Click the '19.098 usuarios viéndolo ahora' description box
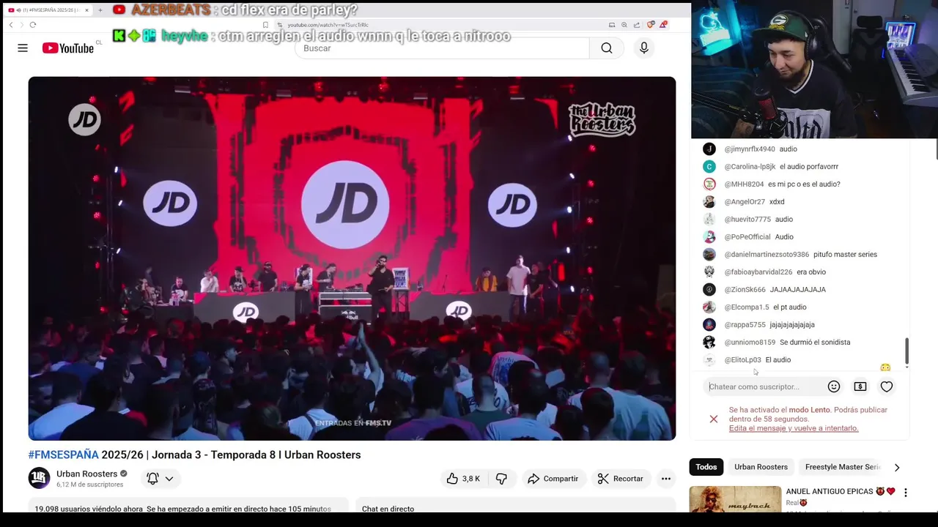This screenshot has height=527, width=938. tap(189, 506)
